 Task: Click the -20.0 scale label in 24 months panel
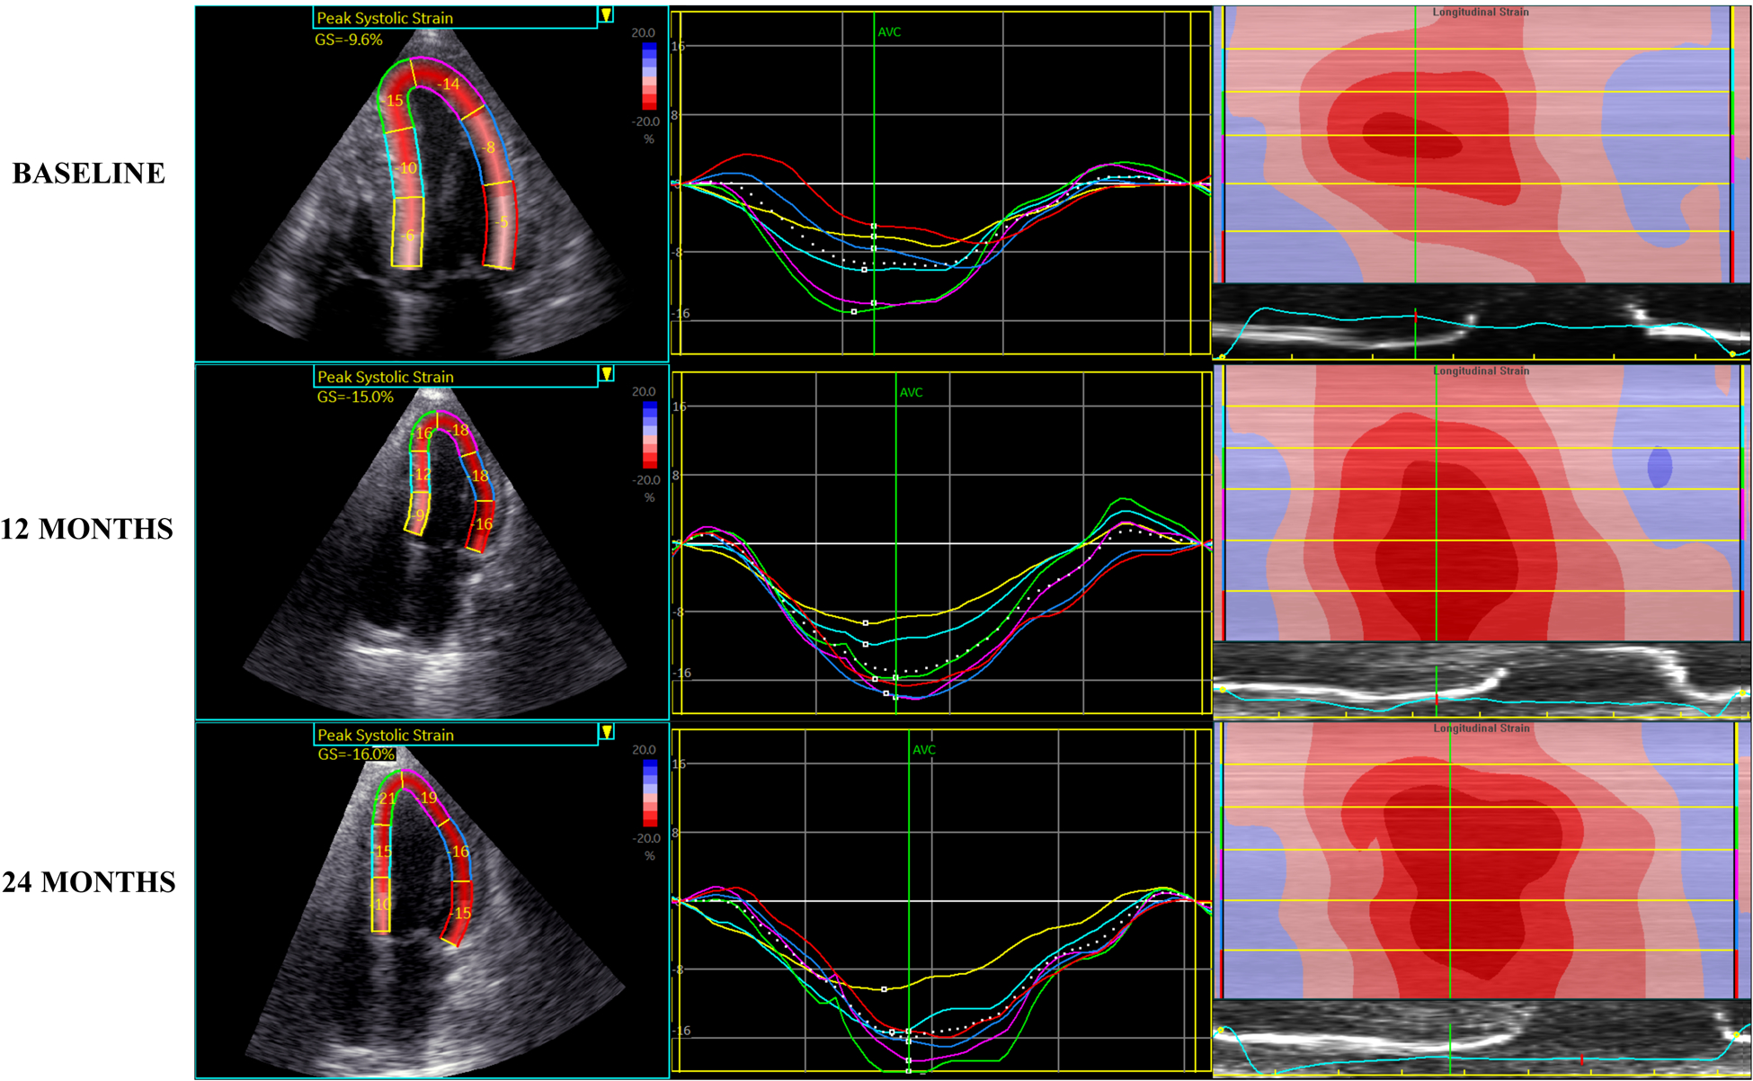(x=645, y=839)
